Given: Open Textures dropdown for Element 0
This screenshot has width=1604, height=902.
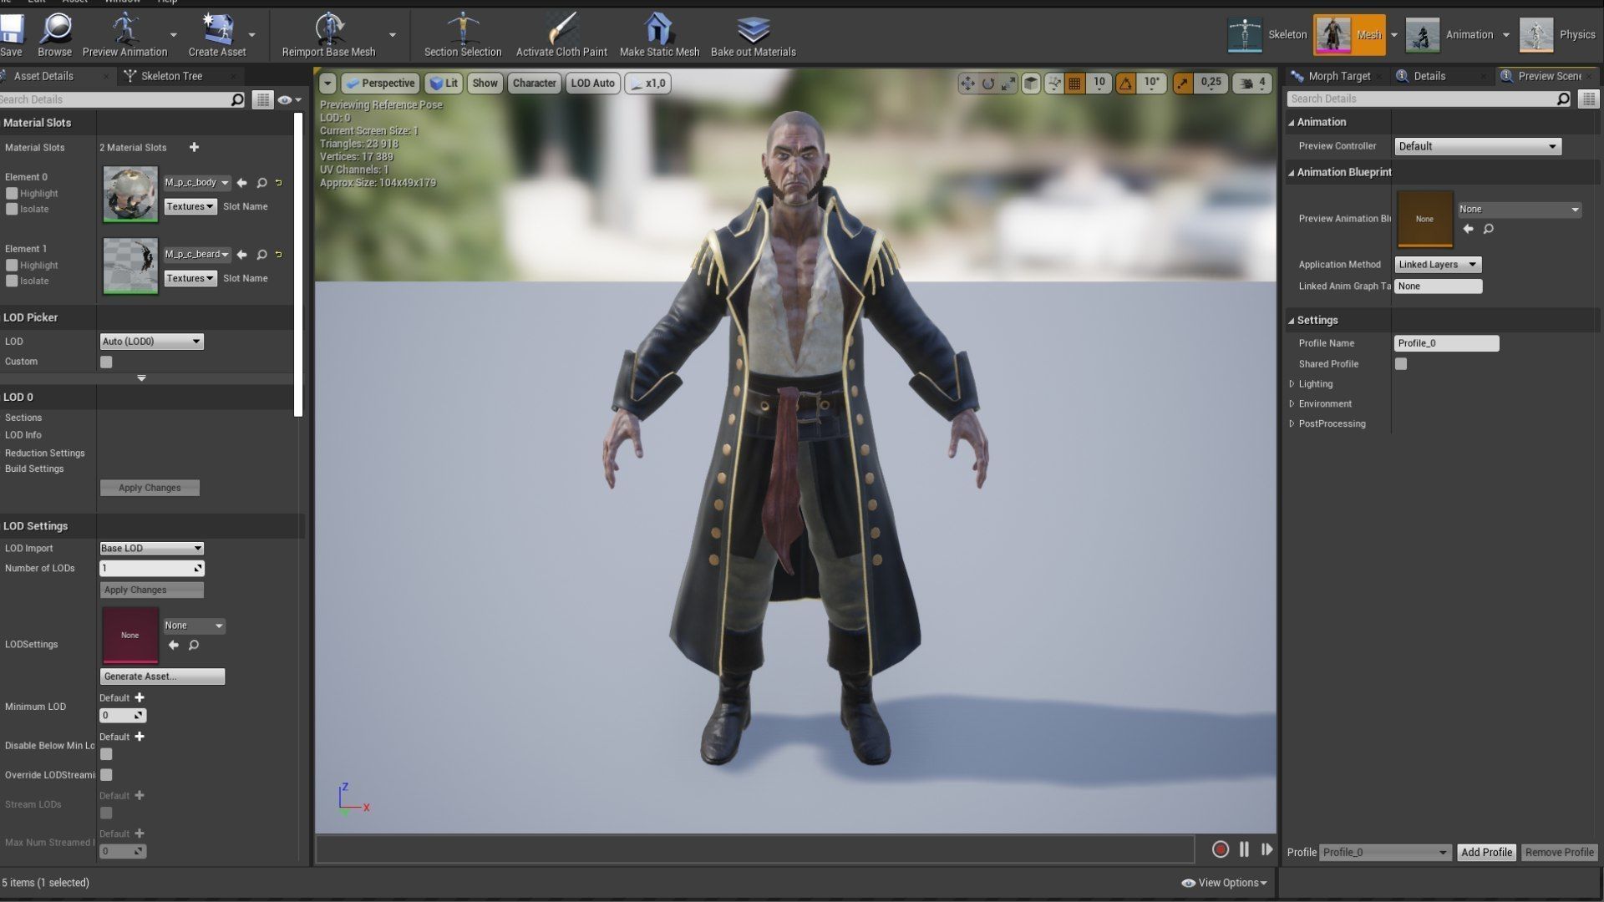Looking at the screenshot, I should pos(190,206).
